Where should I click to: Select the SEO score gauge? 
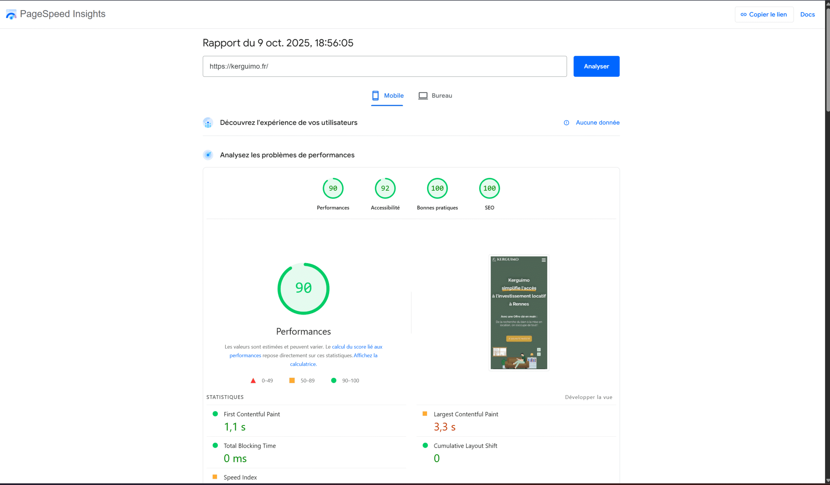click(x=489, y=188)
